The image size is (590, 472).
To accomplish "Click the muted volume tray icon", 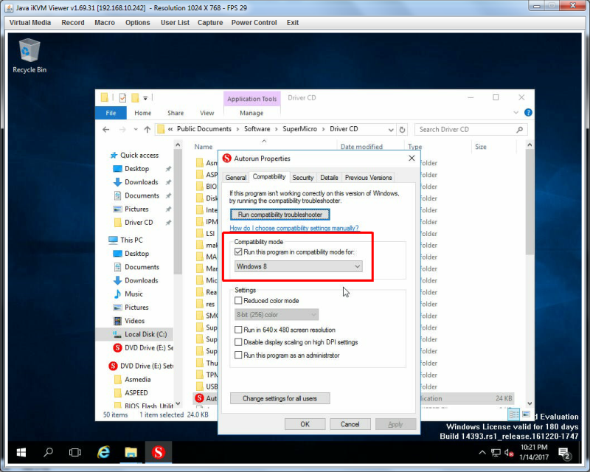I will (x=509, y=453).
